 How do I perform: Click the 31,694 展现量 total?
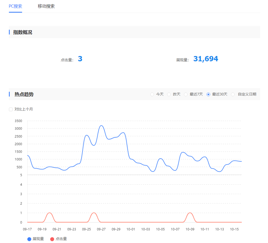pos(206,59)
